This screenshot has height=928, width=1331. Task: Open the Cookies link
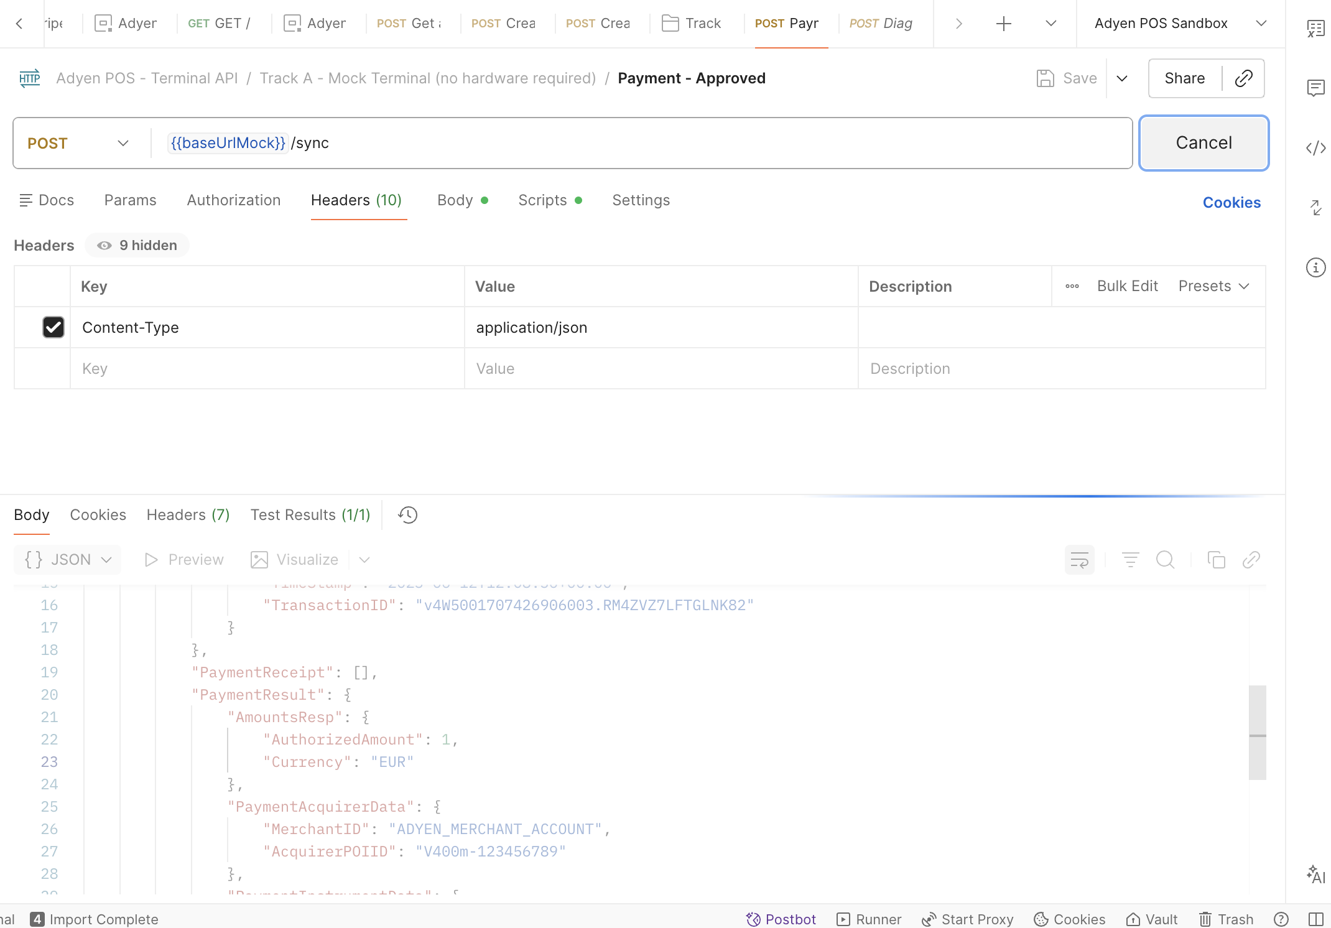[x=1231, y=203]
